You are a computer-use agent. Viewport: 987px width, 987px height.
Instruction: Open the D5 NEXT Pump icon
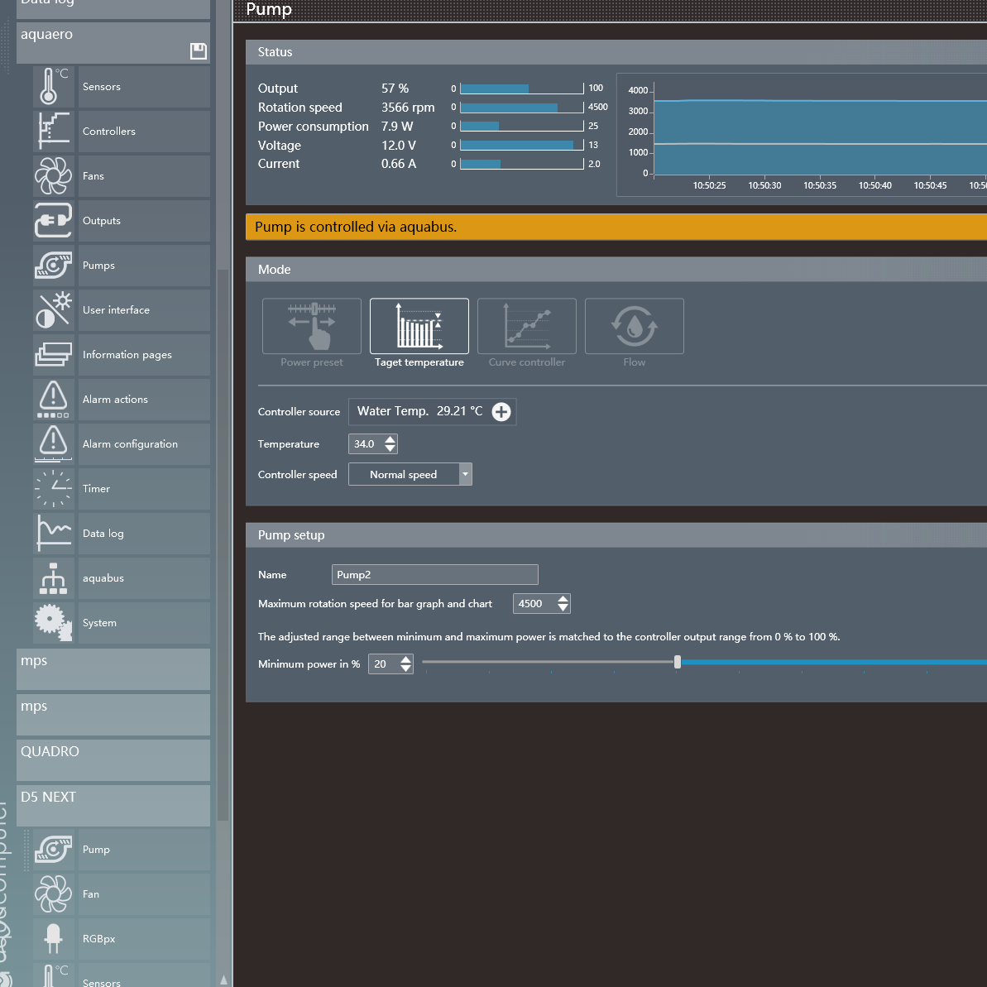pos(54,850)
